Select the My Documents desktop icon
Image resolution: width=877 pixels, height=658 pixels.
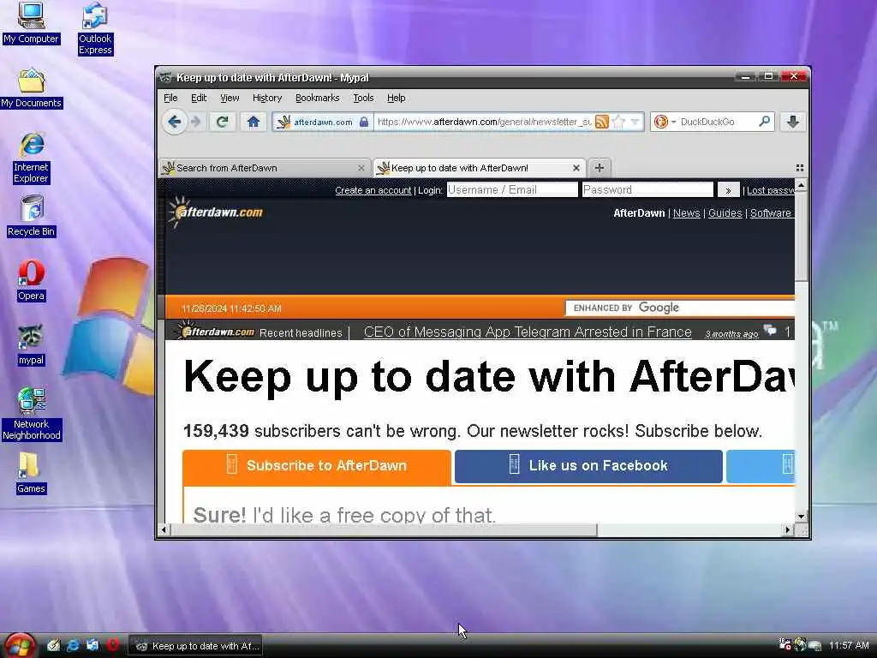coord(32,88)
